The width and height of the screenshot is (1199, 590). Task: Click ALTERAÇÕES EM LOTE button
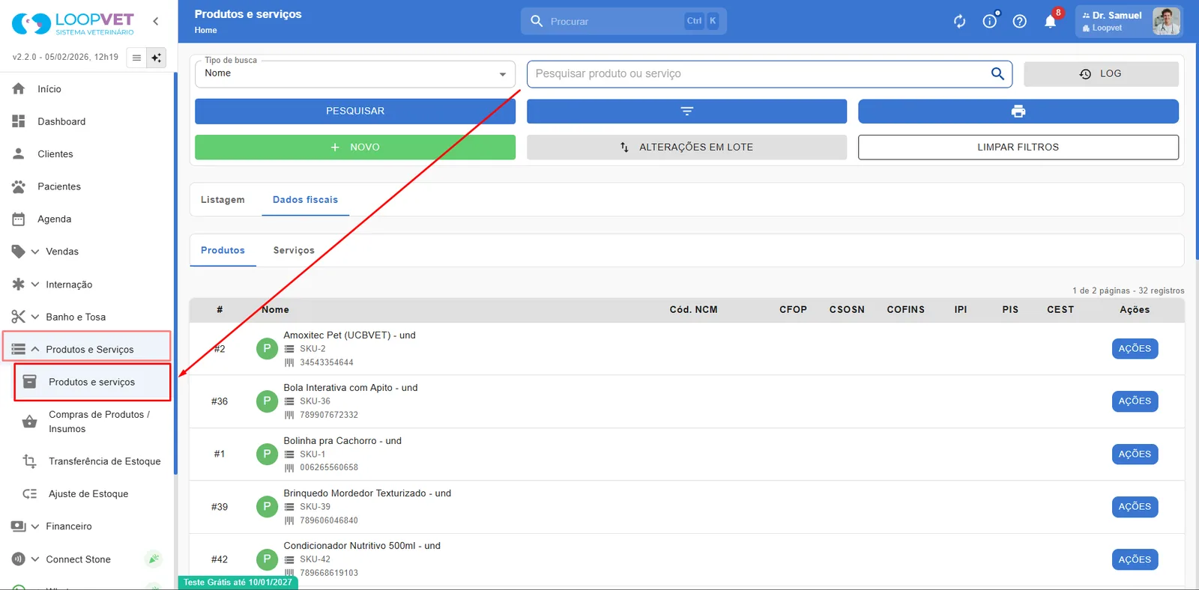point(686,147)
